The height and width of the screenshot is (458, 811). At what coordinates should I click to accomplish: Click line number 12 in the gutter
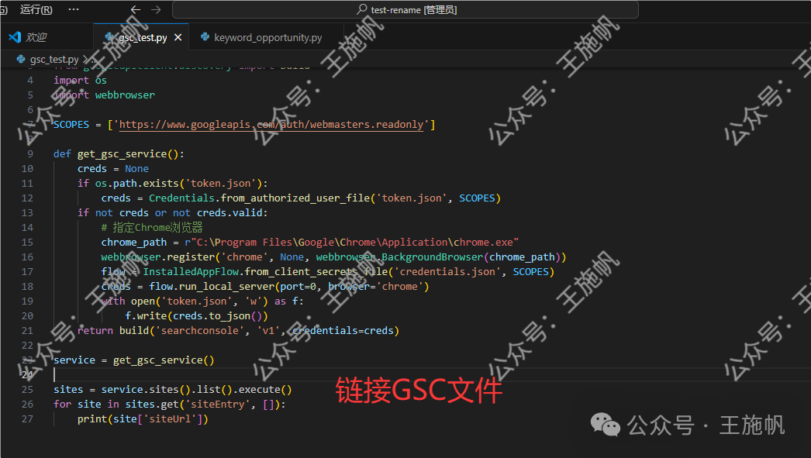click(x=27, y=198)
